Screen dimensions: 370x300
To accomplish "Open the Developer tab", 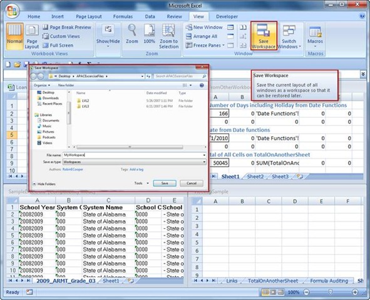I will pyautogui.click(x=227, y=16).
